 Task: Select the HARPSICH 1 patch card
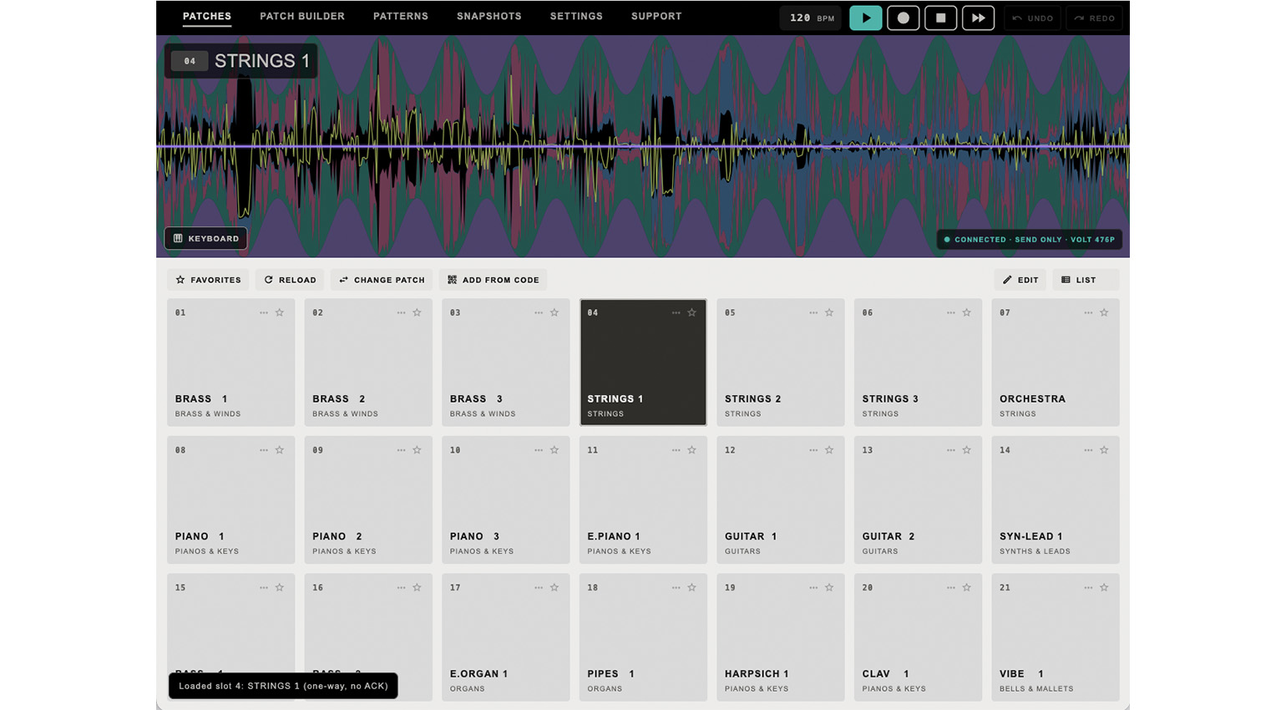pos(780,637)
